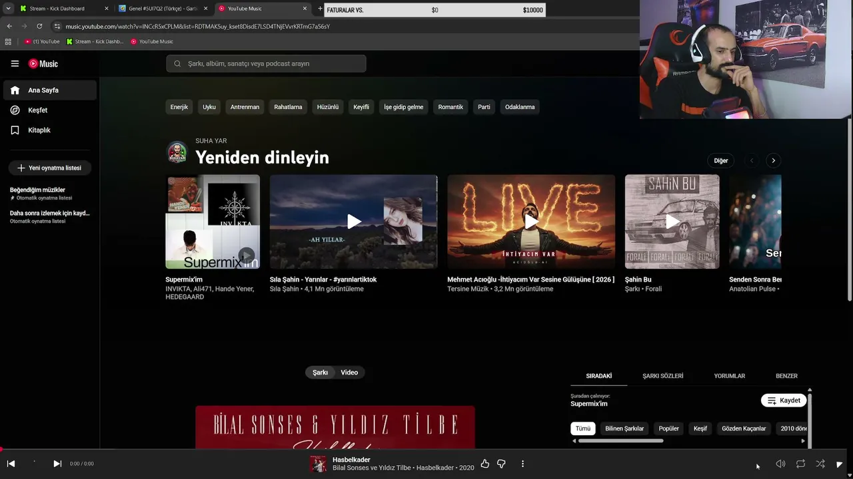Go back in the browser
The width and height of the screenshot is (853, 479).
[9, 26]
